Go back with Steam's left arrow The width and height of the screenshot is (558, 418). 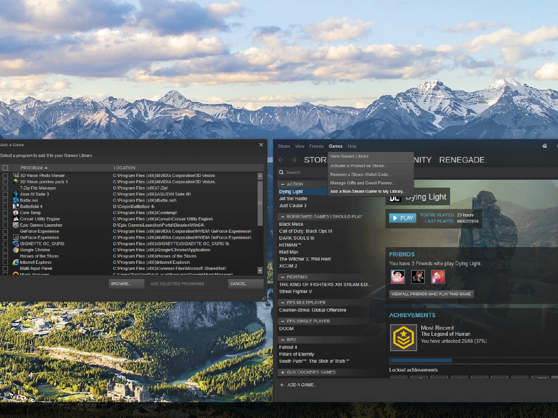[x=281, y=160]
